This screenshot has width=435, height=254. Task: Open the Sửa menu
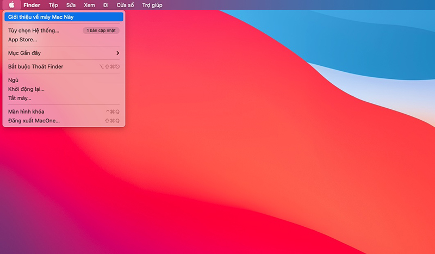tap(71, 5)
